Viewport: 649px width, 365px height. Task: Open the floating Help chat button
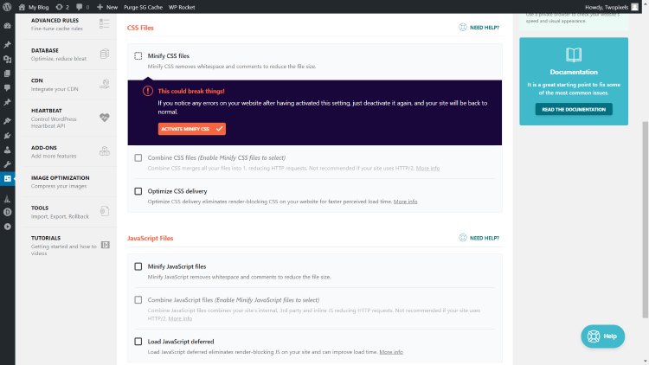click(602, 336)
